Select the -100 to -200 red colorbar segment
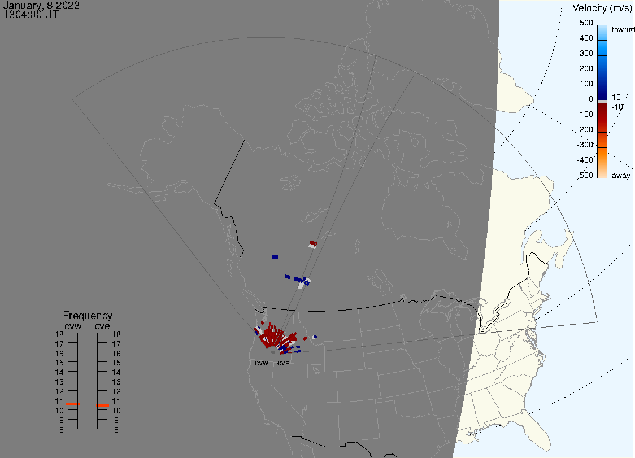The height and width of the screenshot is (458, 635). click(602, 125)
